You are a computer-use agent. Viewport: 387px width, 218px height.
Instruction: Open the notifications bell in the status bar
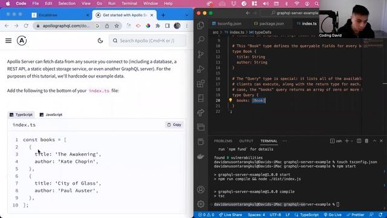(x=380, y=215)
